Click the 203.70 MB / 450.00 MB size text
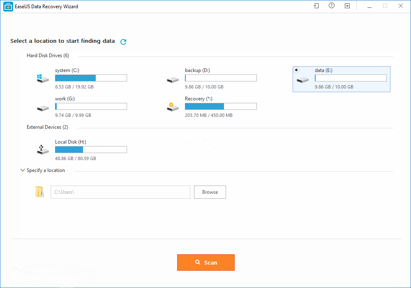Viewport: 411px width, 288px height. coord(209,115)
